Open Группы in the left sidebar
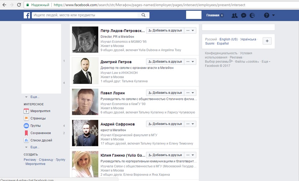This screenshot has width=299, height=181. tap(35, 126)
